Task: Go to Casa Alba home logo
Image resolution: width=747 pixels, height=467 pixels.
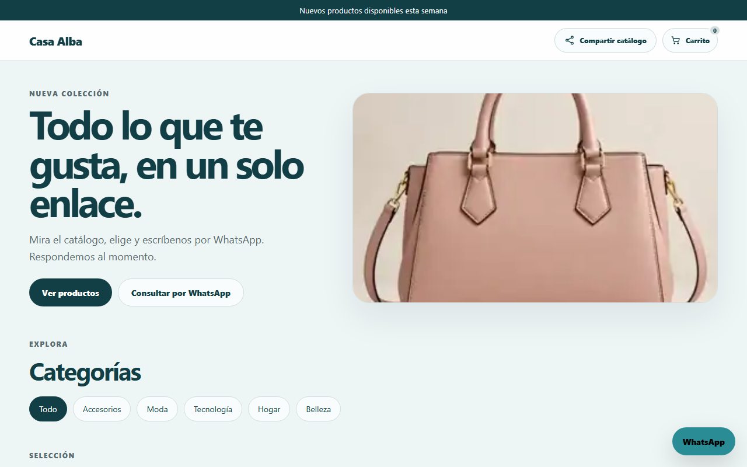Action: [55, 41]
